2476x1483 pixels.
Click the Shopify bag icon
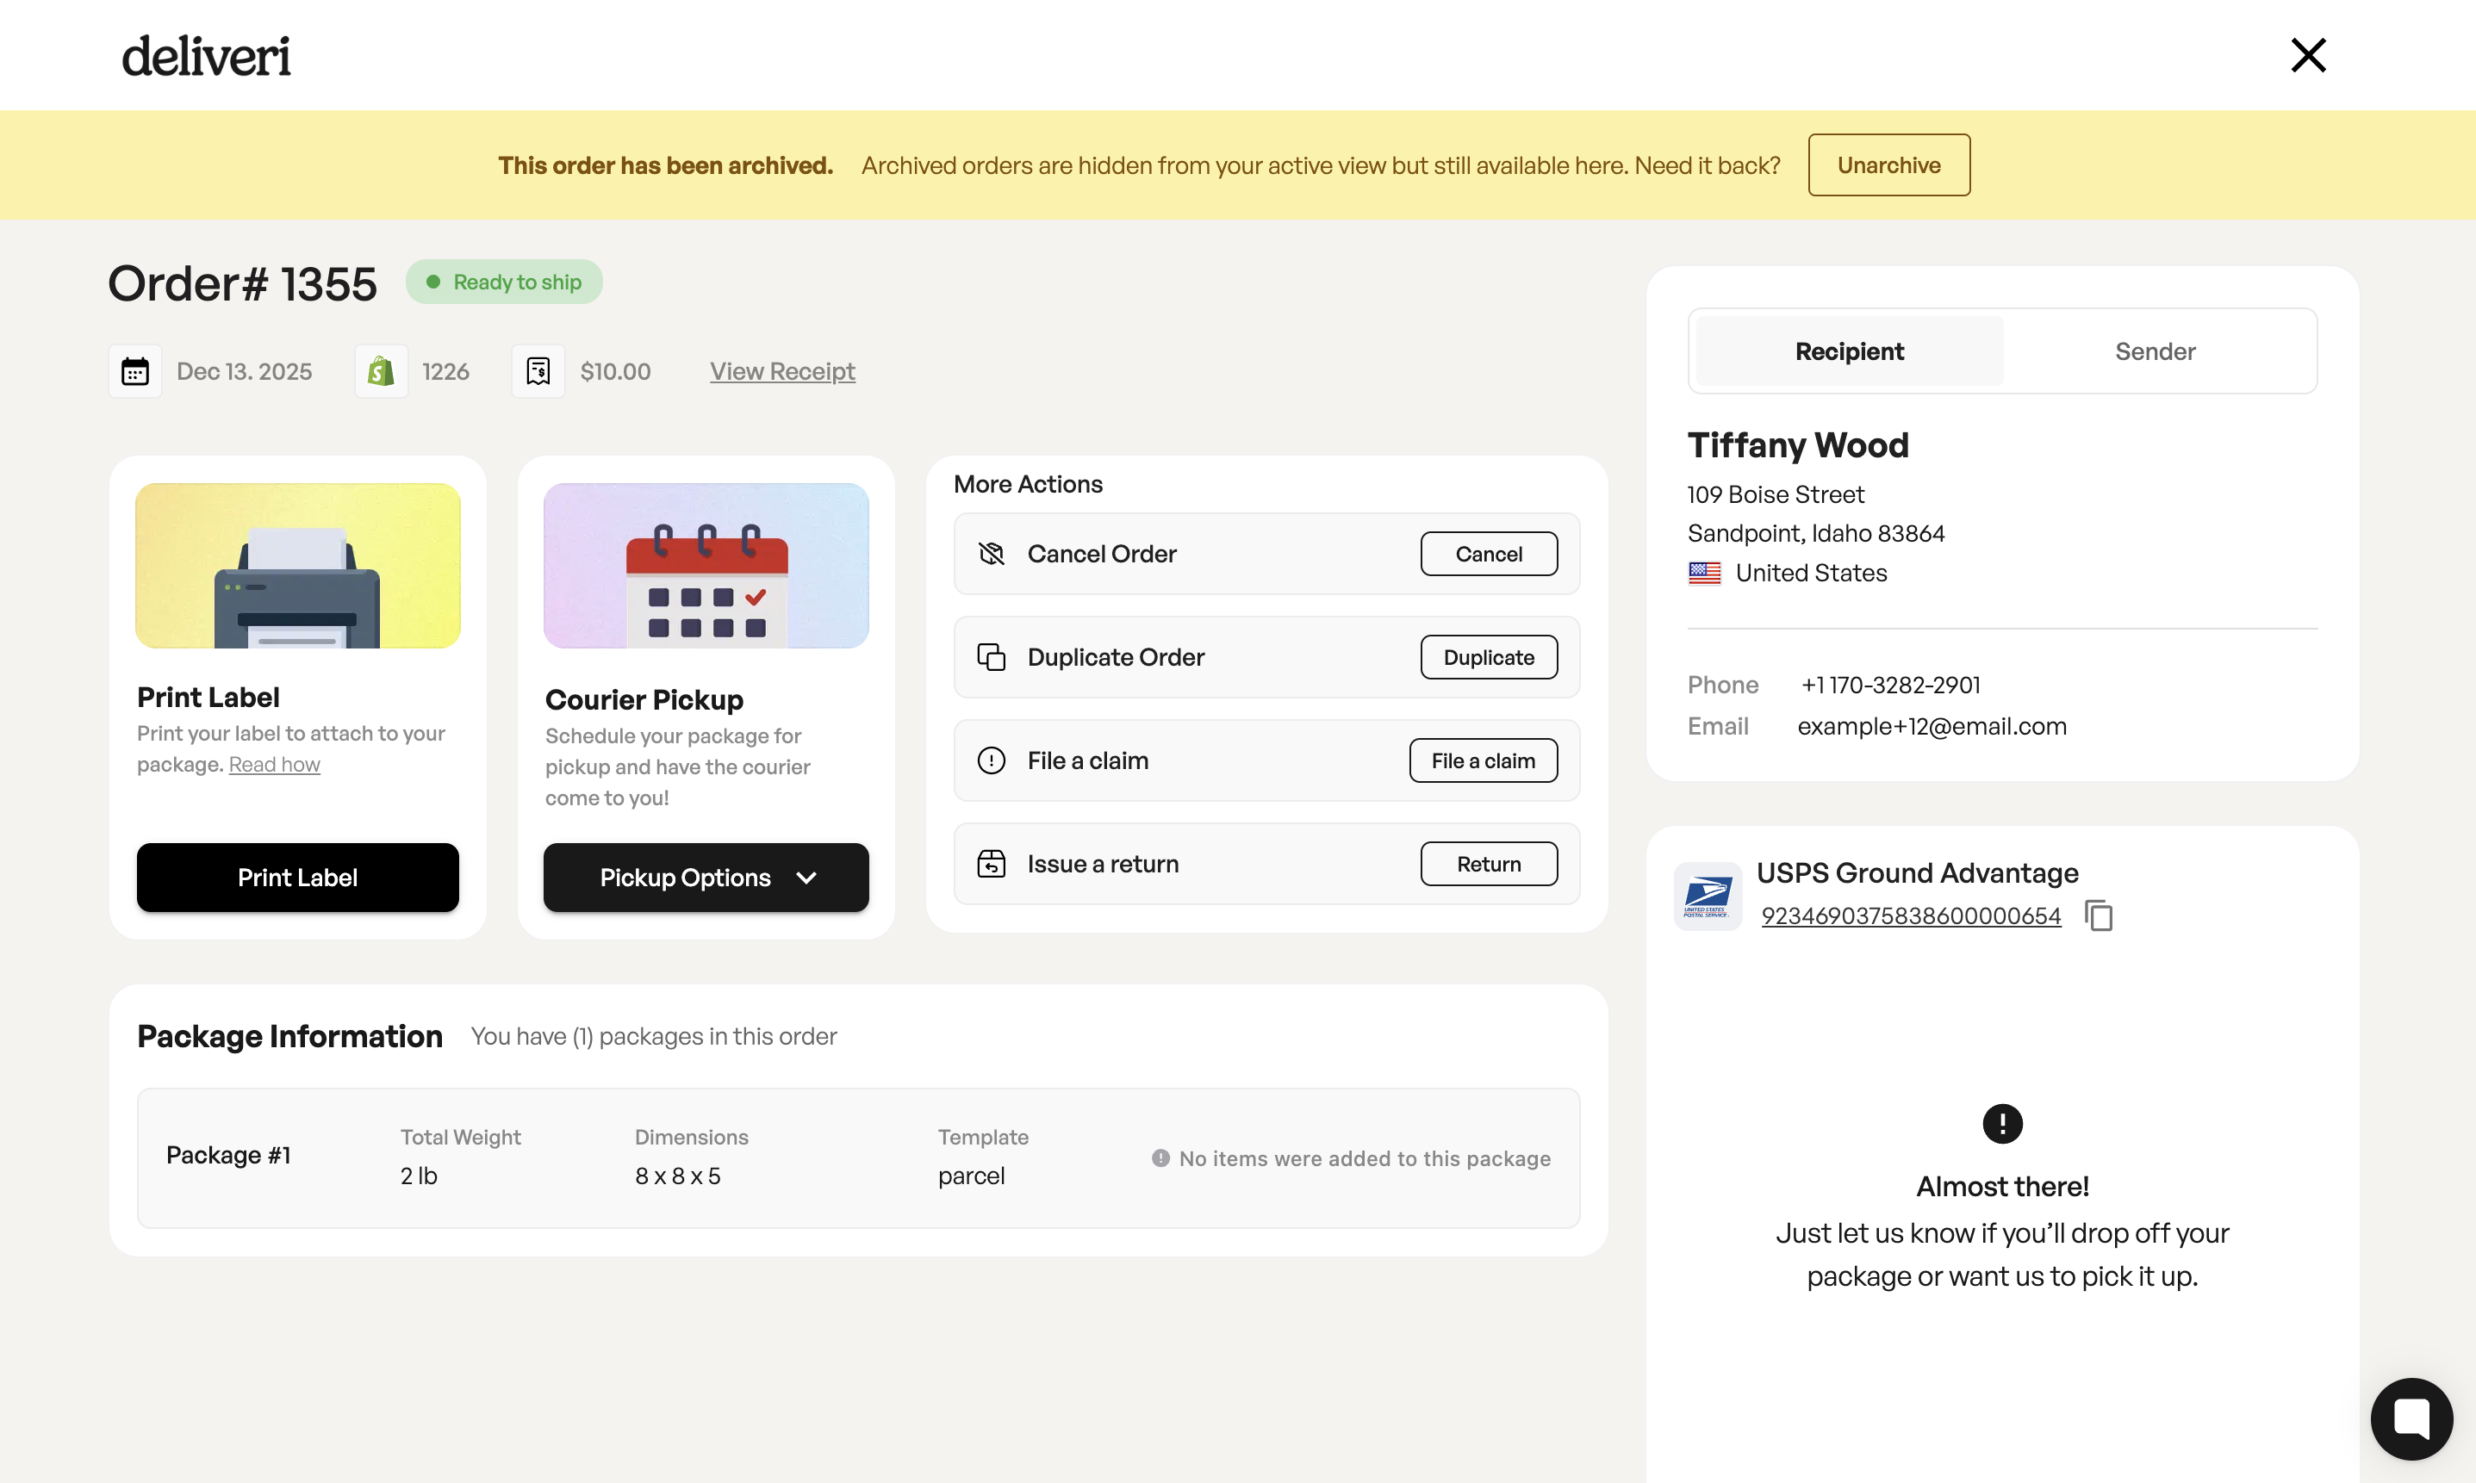coord(381,372)
